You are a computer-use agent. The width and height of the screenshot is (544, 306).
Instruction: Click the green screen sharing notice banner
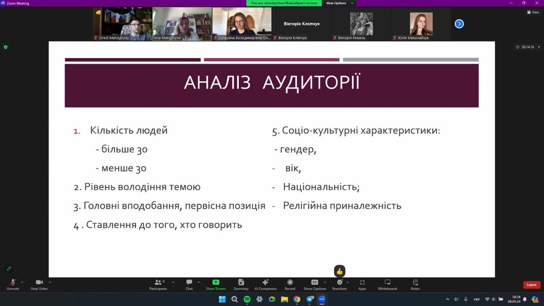(284, 3)
